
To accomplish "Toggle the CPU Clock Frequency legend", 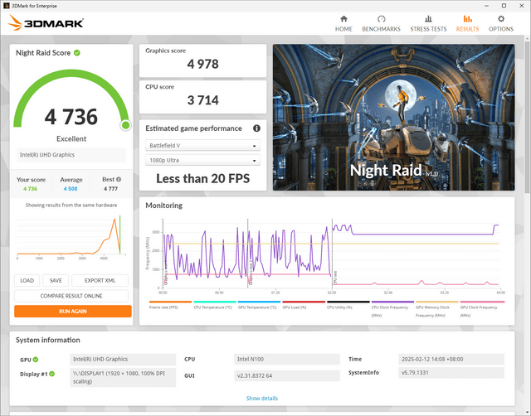I will tap(392, 309).
